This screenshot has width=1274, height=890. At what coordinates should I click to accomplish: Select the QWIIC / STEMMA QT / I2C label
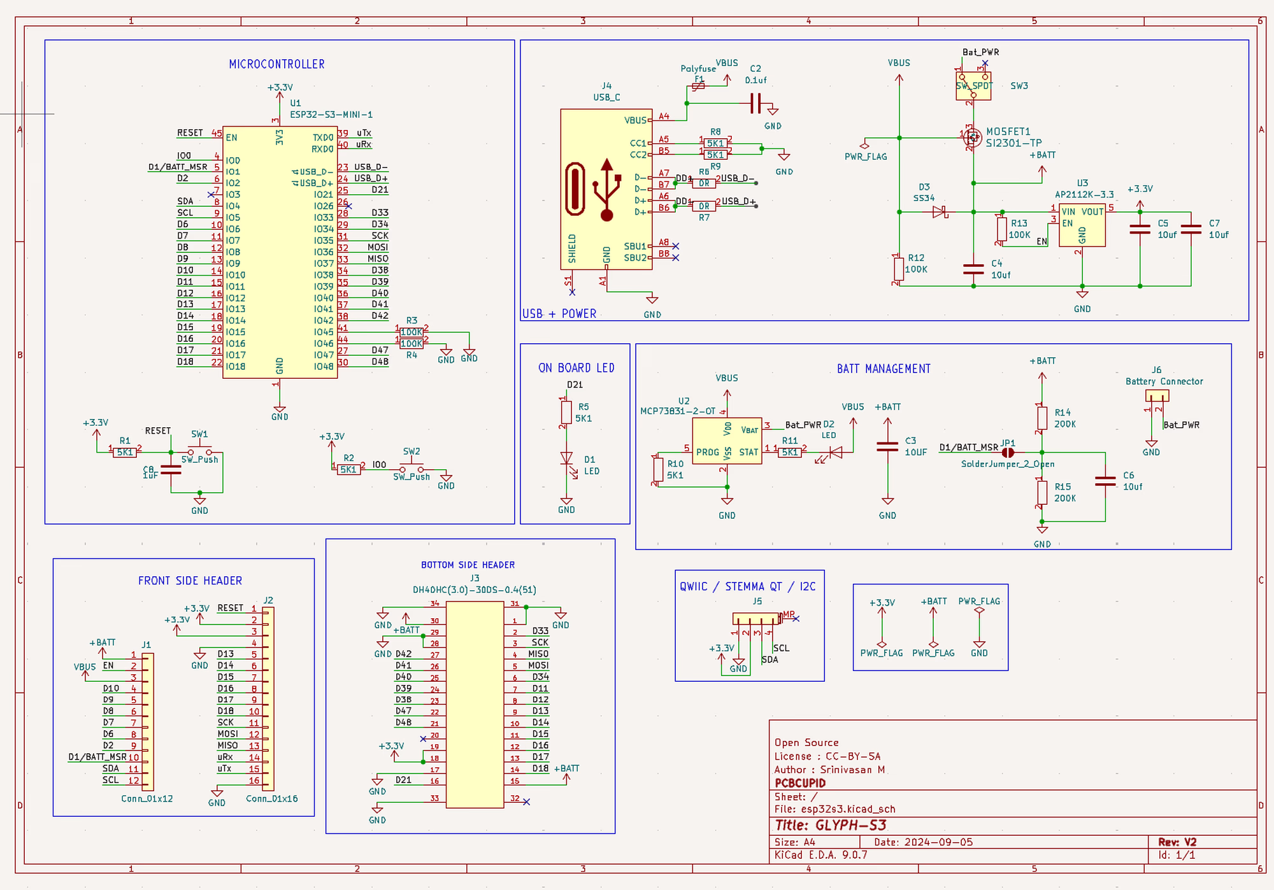[x=747, y=586]
